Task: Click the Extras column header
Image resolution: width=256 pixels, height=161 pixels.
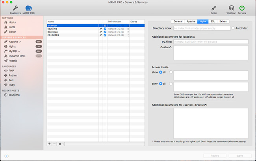Action: pyautogui.click(x=137, y=22)
